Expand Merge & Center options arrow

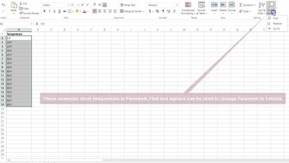click(x=144, y=11)
